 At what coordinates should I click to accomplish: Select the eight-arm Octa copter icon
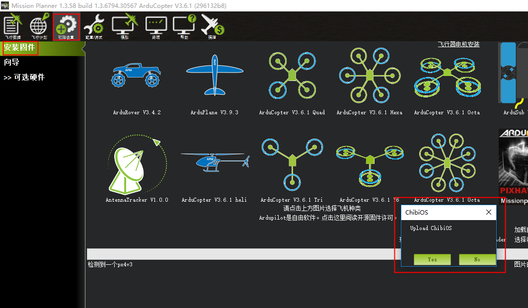pyautogui.click(x=447, y=163)
